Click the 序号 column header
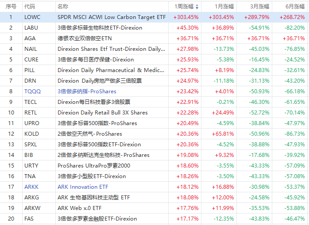 pyautogui.click(x=11, y=7)
